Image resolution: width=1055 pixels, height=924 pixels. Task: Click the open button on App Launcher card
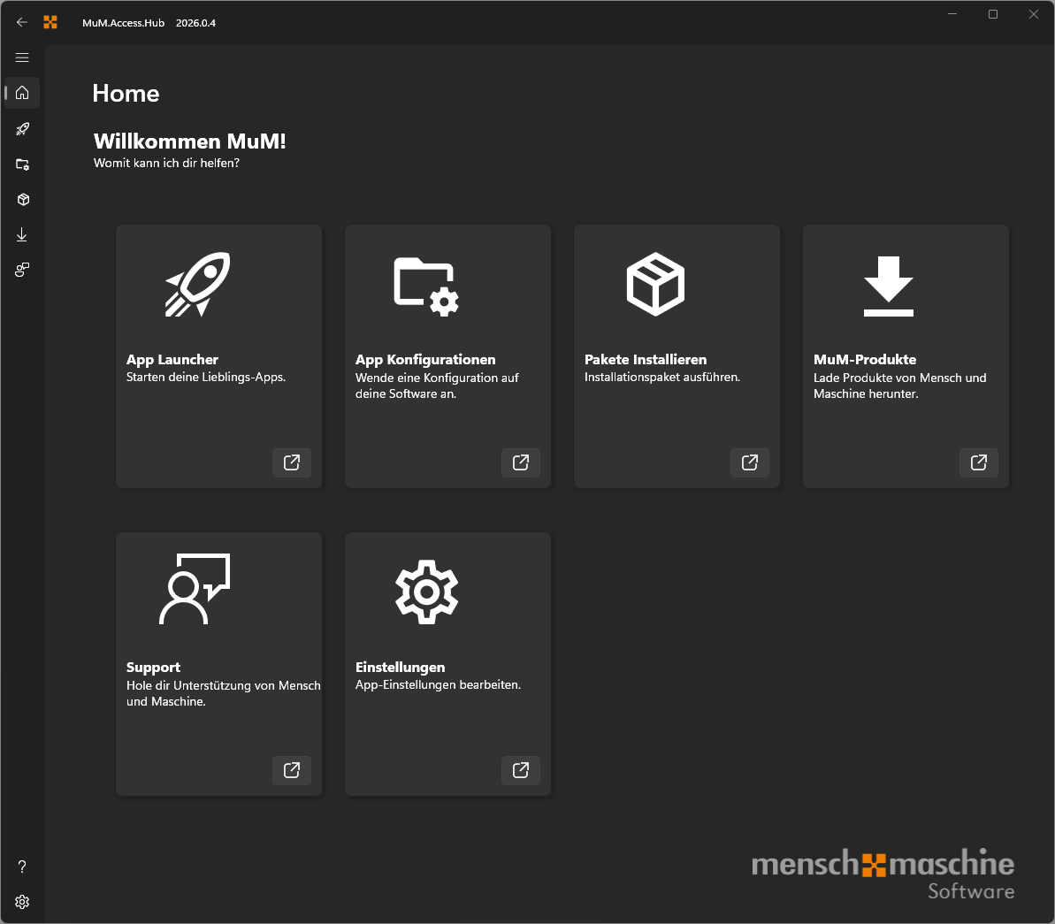(292, 462)
